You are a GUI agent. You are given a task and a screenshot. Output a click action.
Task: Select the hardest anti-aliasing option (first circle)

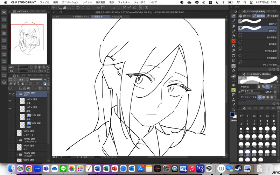click(x=260, y=97)
